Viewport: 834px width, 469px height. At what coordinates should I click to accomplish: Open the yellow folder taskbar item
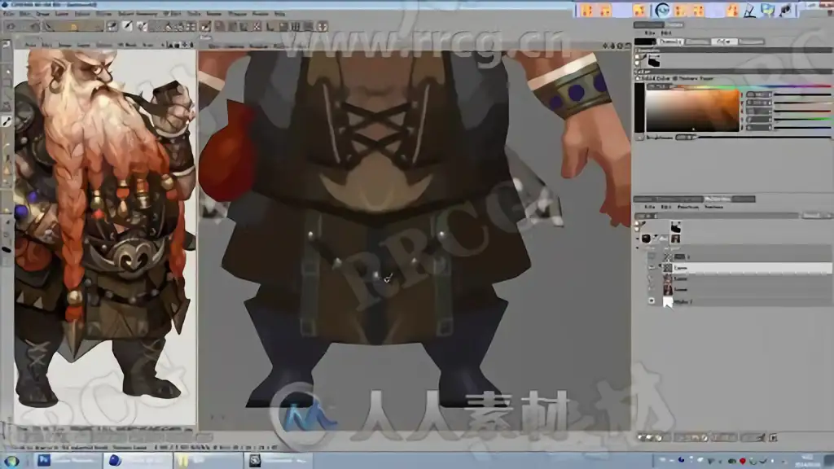tap(207, 461)
